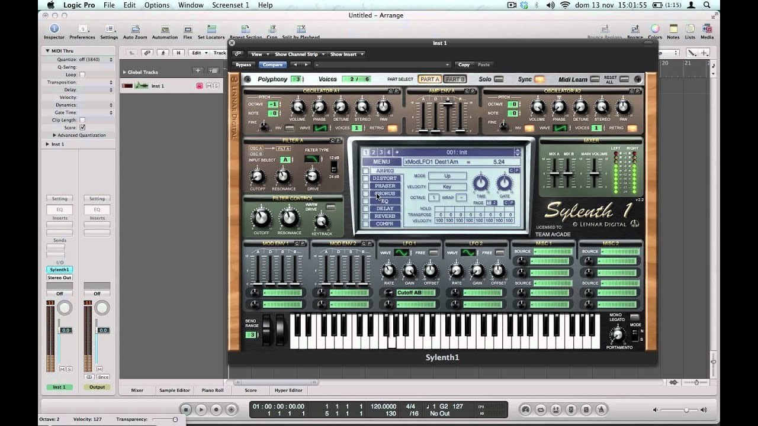Switch to the Piano Roll tab
The height and width of the screenshot is (426, 758).
(x=213, y=390)
